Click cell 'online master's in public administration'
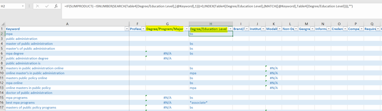Screen dimensions: 382x111 [67, 73]
